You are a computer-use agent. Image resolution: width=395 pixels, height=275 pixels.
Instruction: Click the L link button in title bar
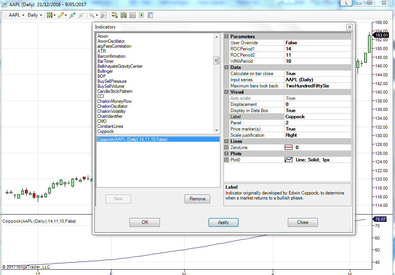(x=346, y=3)
